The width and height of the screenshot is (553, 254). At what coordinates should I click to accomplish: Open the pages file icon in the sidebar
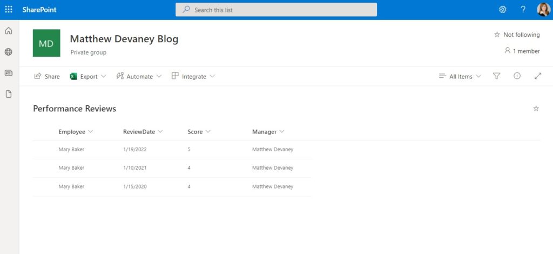(x=9, y=94)
